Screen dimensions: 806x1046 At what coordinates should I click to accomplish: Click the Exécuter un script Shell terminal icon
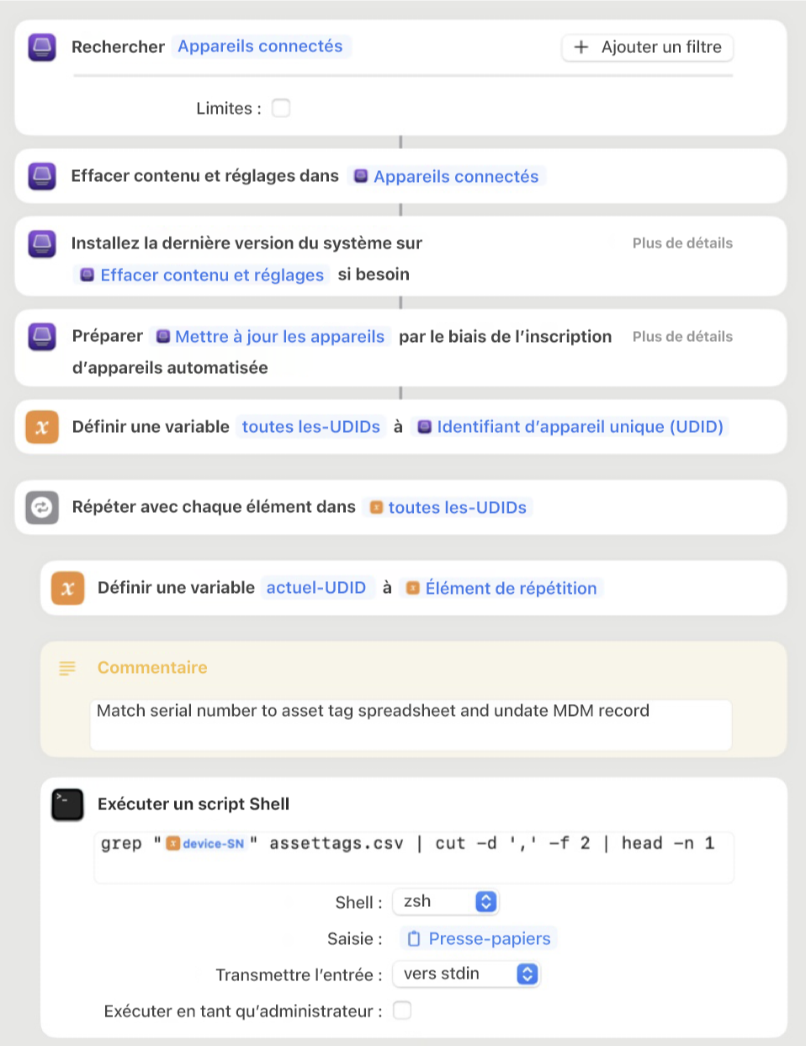click(66, 803)
